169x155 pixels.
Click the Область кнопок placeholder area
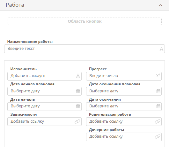84,21
